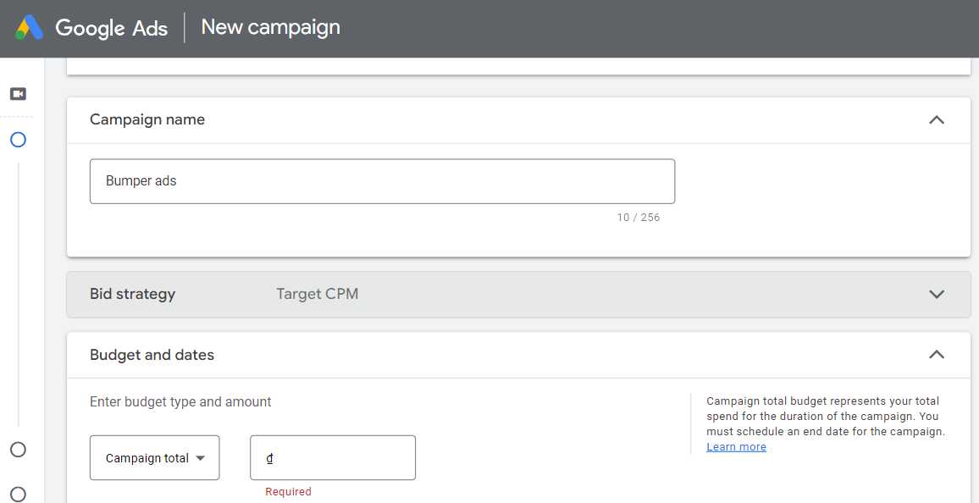This screenshot has width=979, height=503.
Task: Collapse the Campaign name section chevron
Action: [936, 120]
